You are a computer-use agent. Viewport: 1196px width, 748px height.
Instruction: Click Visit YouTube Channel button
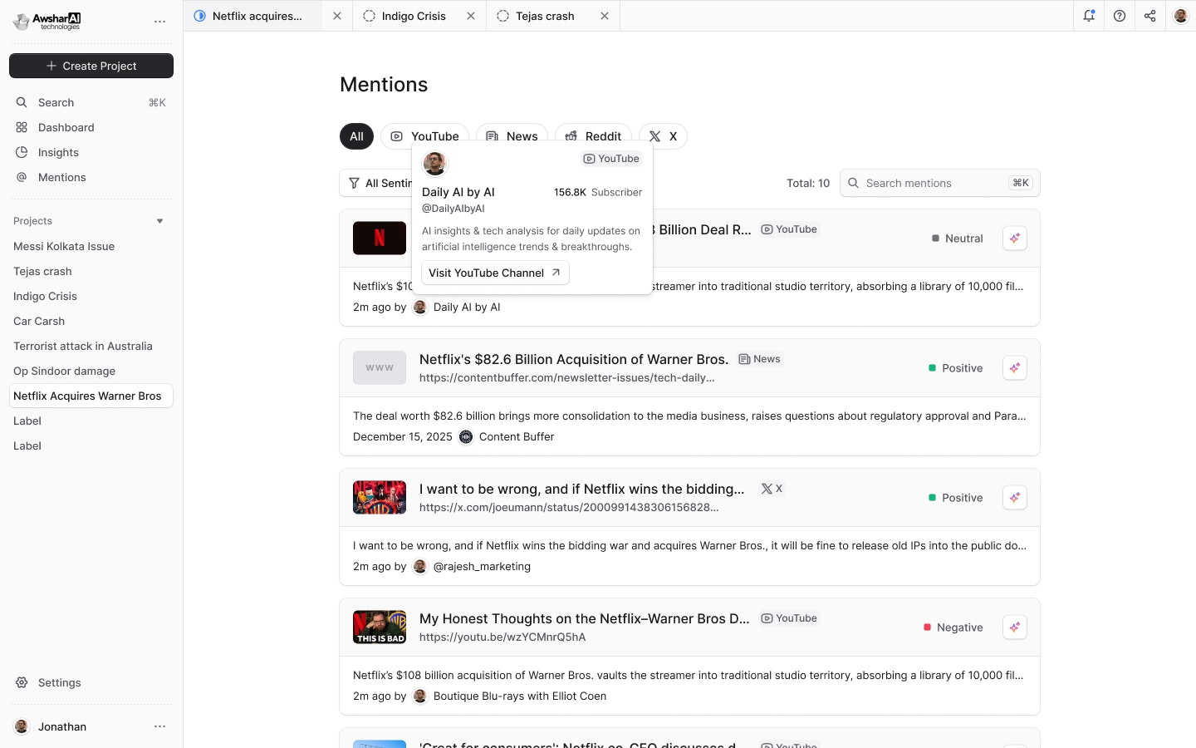[495, 273]
